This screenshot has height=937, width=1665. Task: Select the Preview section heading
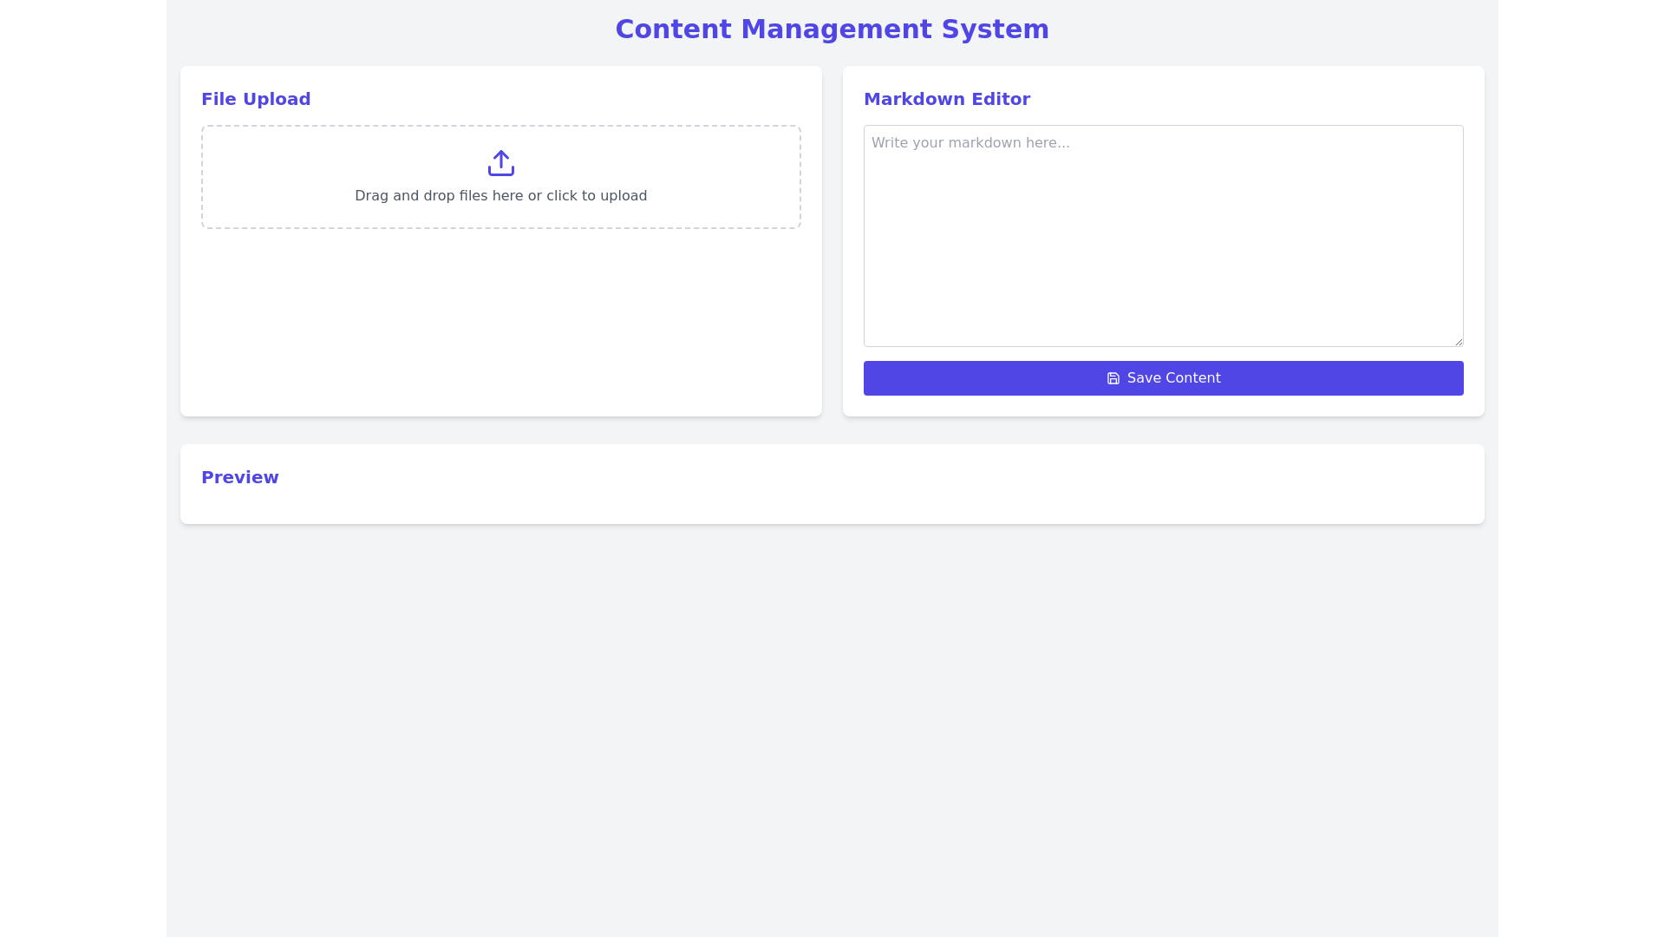(240, 476)
